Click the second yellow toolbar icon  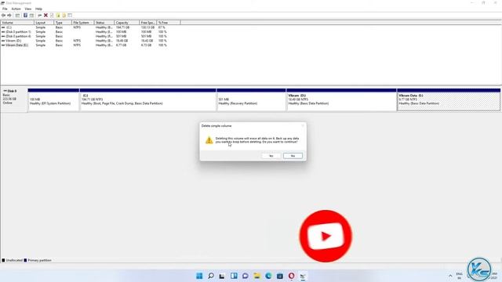(64, 16)
